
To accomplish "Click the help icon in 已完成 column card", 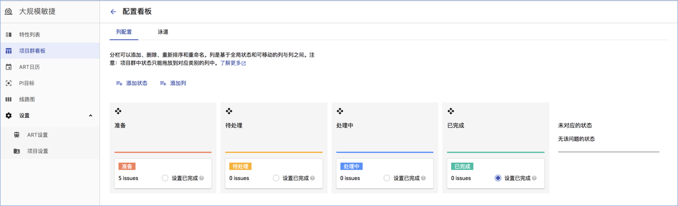I will click(x=535, y=179).
